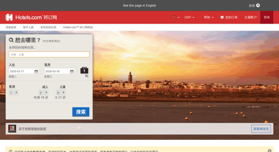Click the Morocco tourism logo thumbnail

[x=12, y=129]
